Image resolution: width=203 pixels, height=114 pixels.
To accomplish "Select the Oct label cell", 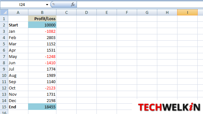I will [x=18, y=88].
